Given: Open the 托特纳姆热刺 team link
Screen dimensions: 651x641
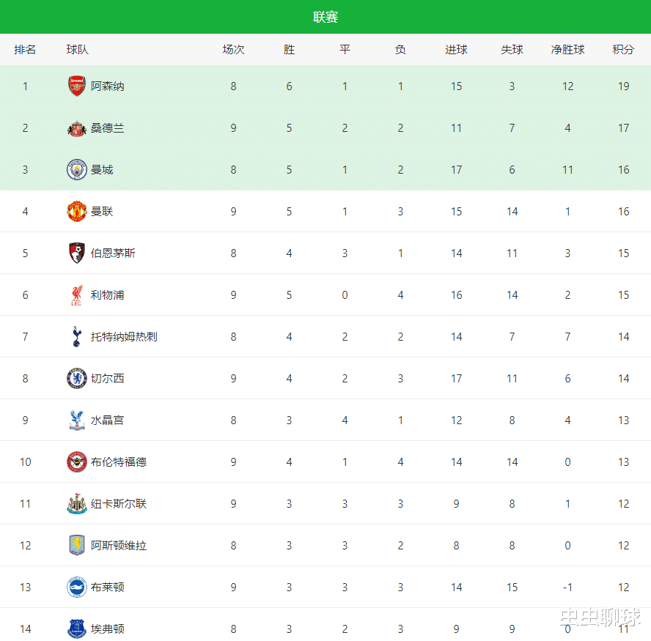Looking at the screenshot, I should coord(124,337).
